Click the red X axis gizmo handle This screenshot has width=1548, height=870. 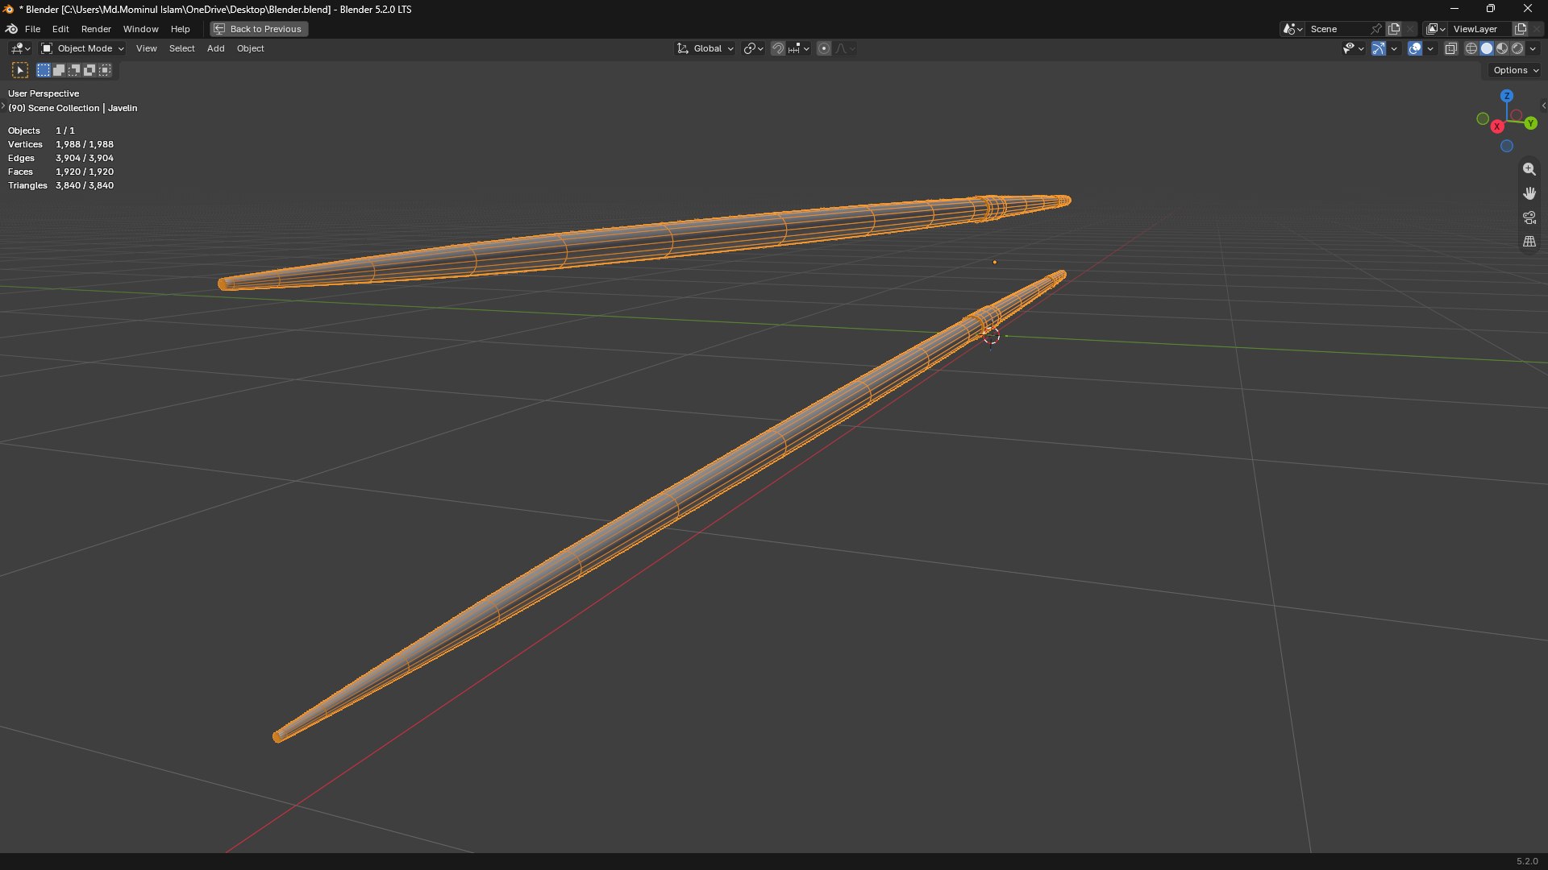(x=1497, y=126)
